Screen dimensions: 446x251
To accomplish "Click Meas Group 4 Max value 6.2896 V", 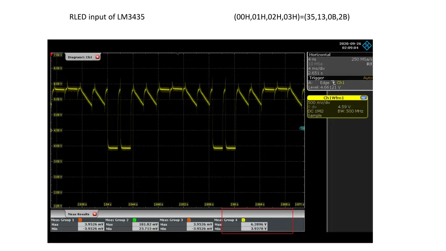I will 254,224.
